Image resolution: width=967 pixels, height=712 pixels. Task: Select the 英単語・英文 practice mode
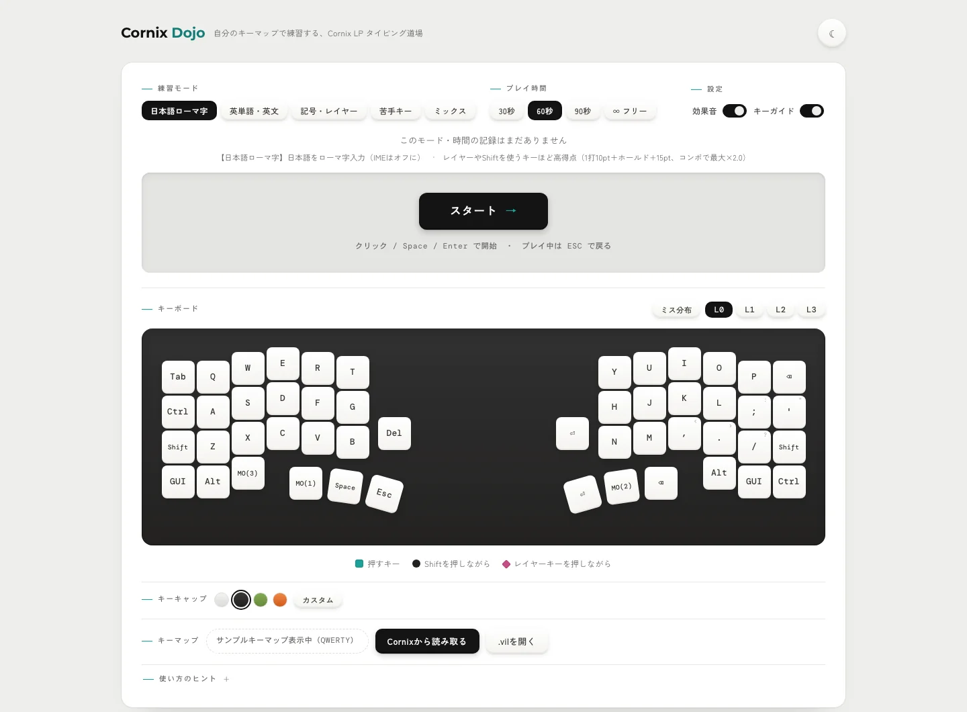click(254, 111)
